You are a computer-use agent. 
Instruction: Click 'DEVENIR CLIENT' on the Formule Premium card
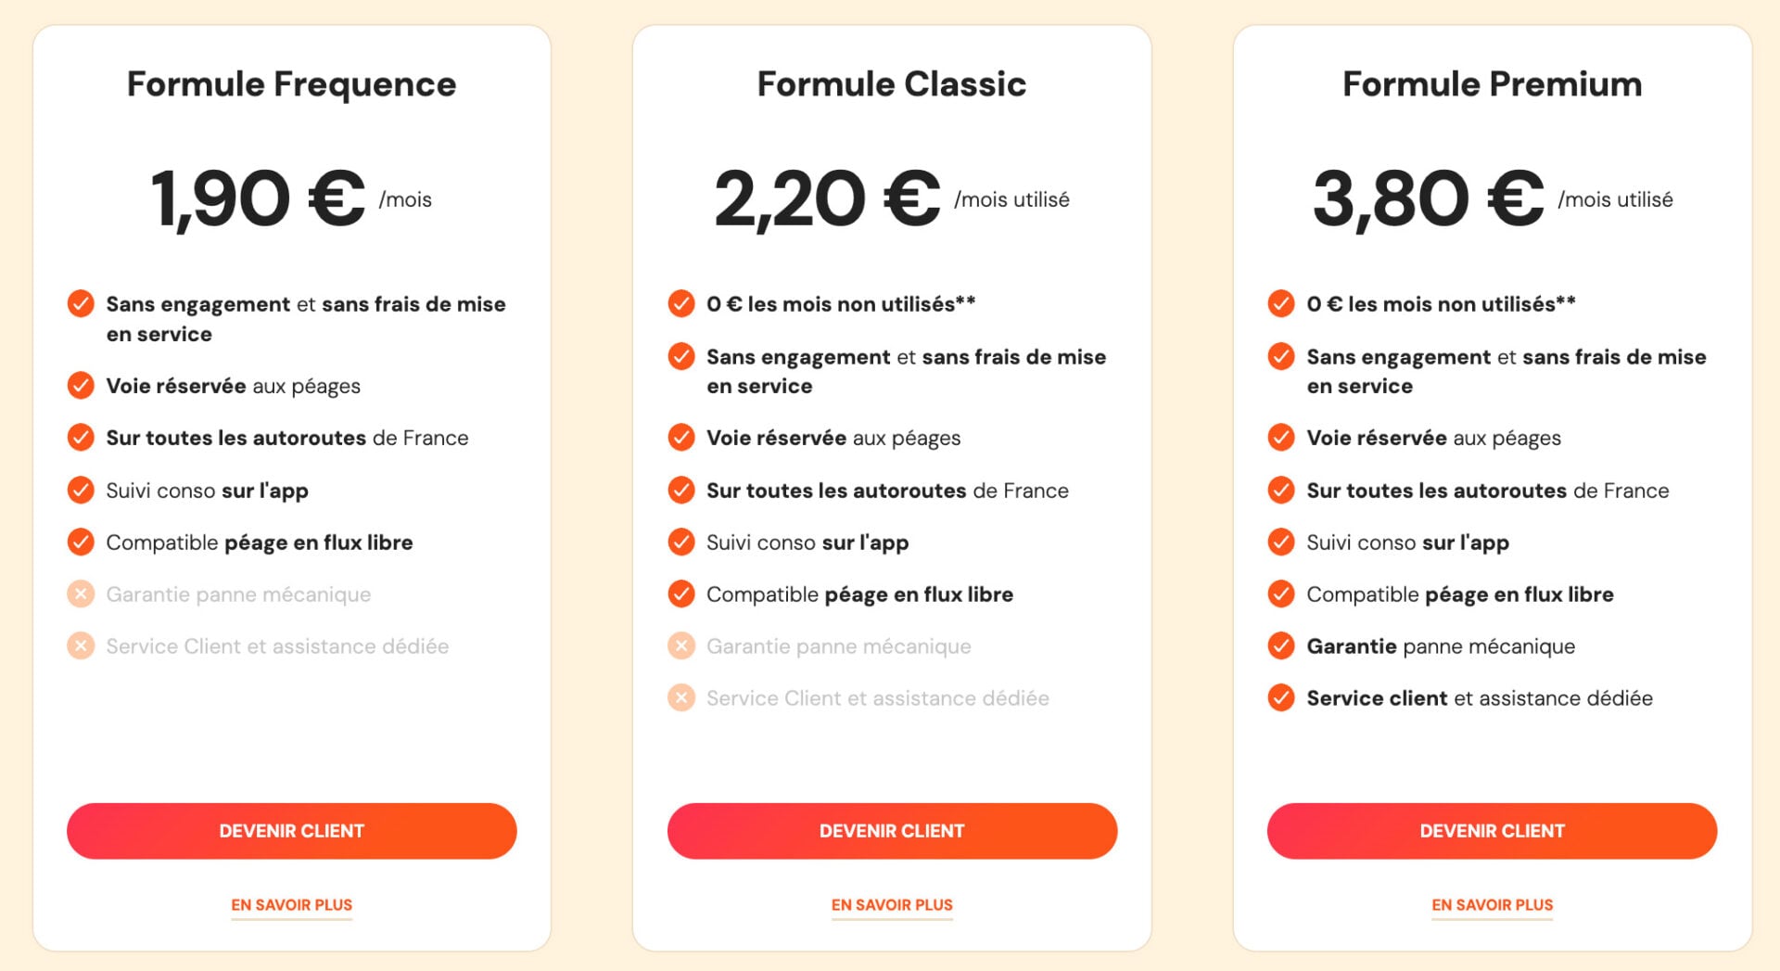click(1492, 830)
